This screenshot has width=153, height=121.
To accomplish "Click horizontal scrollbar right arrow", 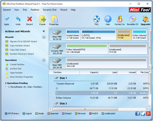I will tap(147, 109).
